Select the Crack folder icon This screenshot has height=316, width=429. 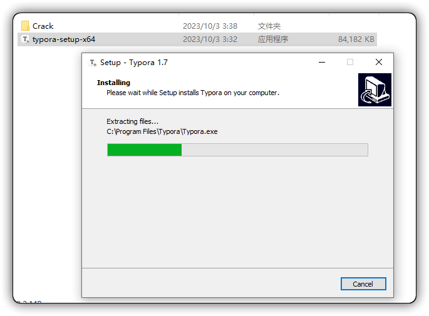click(25, 26)
